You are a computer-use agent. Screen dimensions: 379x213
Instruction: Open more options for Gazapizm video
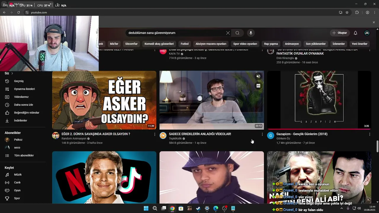pyautogui.click(x=370, y=134)
